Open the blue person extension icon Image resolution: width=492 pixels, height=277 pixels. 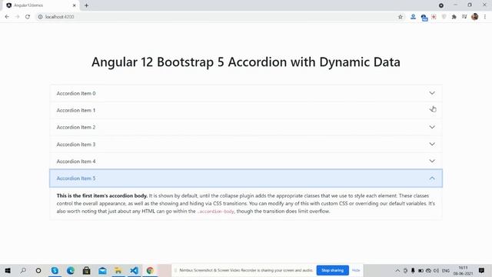coord(413,17)
